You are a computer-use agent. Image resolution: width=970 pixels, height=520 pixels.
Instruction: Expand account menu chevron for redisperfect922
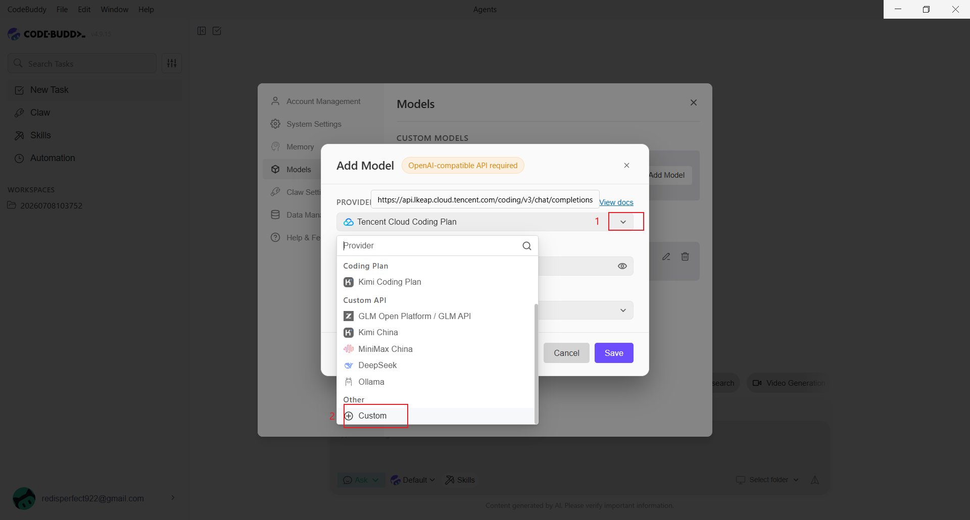[173, 498]
